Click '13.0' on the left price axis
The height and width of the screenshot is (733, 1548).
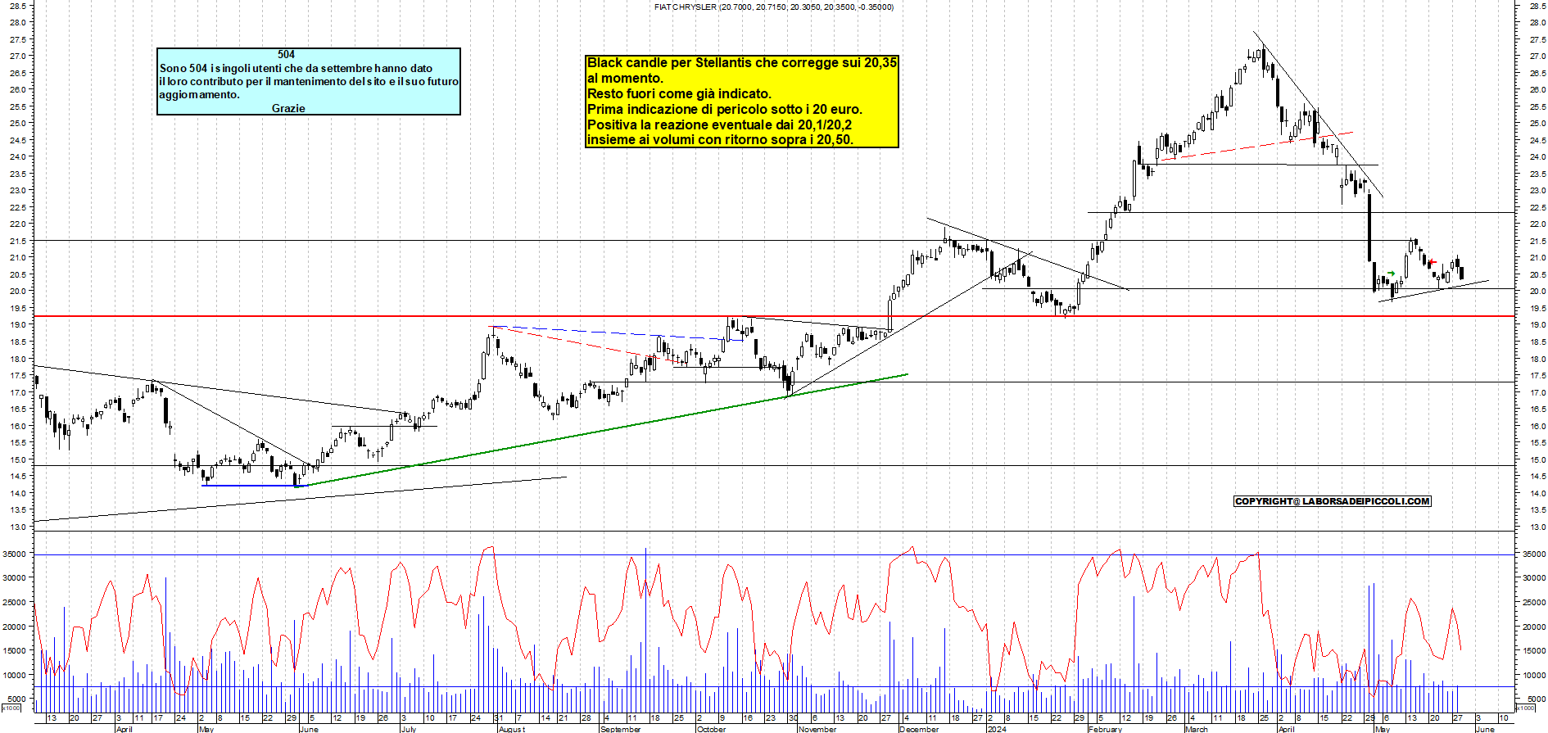click(17, 527)
